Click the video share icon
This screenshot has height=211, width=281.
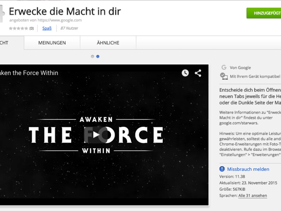198,73
